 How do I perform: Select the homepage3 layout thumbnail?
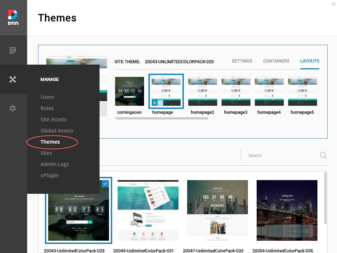[x=236, y=91]
